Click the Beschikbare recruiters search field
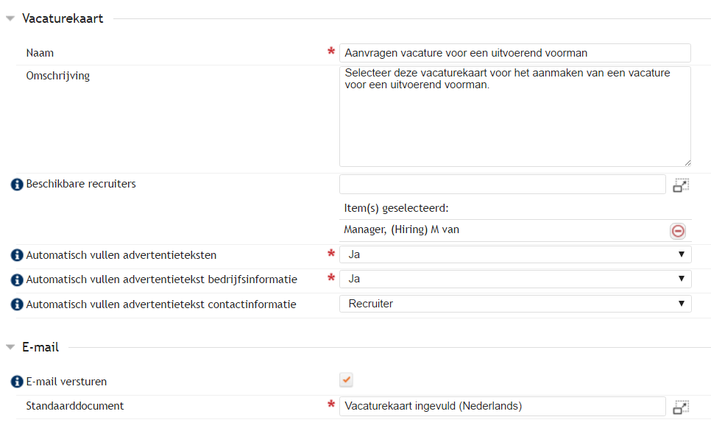 pyautogui.click(x=503, y=185)
